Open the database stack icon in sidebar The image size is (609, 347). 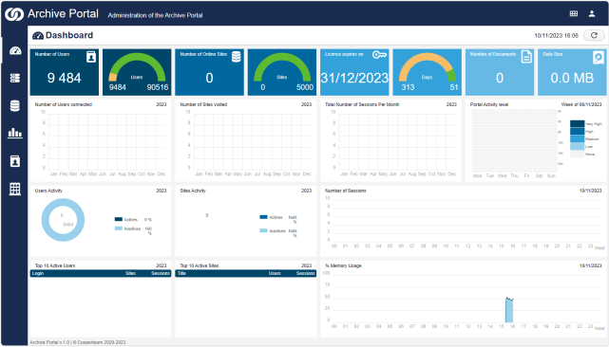(15, 105)
